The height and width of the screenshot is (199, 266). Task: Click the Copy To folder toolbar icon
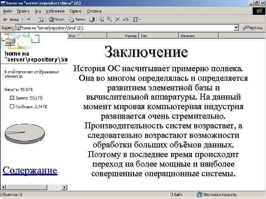(x=110, y=20)
